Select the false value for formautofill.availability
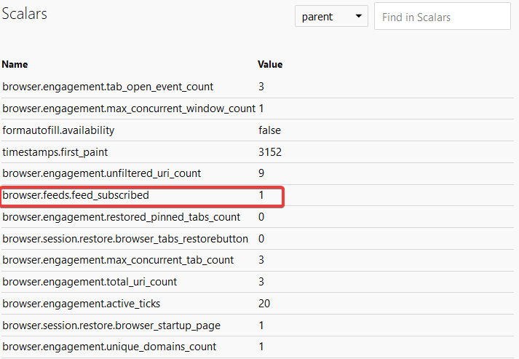The height and width of the screenshot is (359, 519). point(269,130)
